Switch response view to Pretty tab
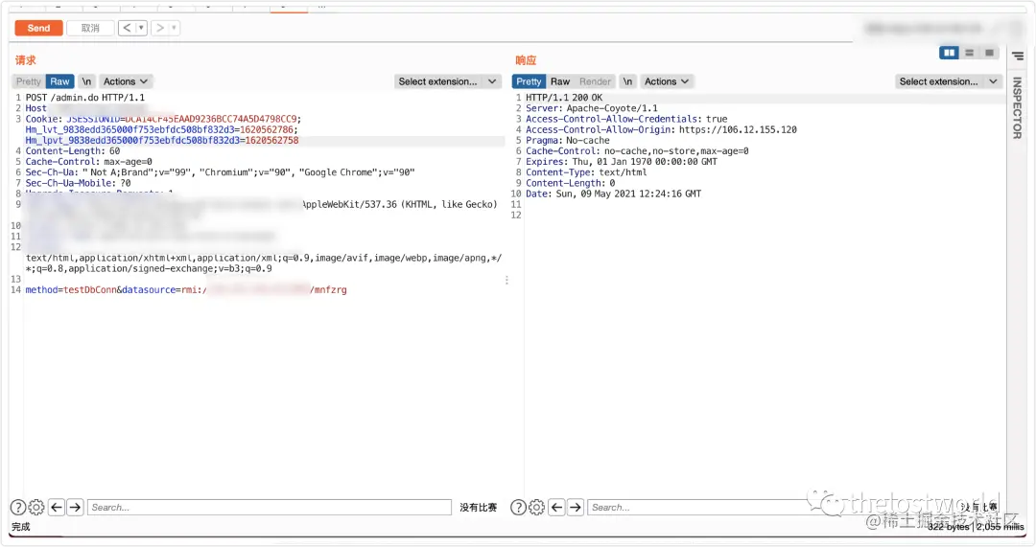This screenshot has height=547, width=1036. tap(529, 81)
